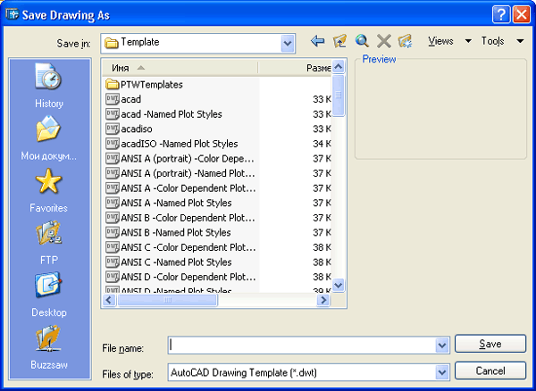This screenshot has width=536, height=391.
Task: Open the Buzzsaw location in sidebar
Action: [x=48, y=348]
